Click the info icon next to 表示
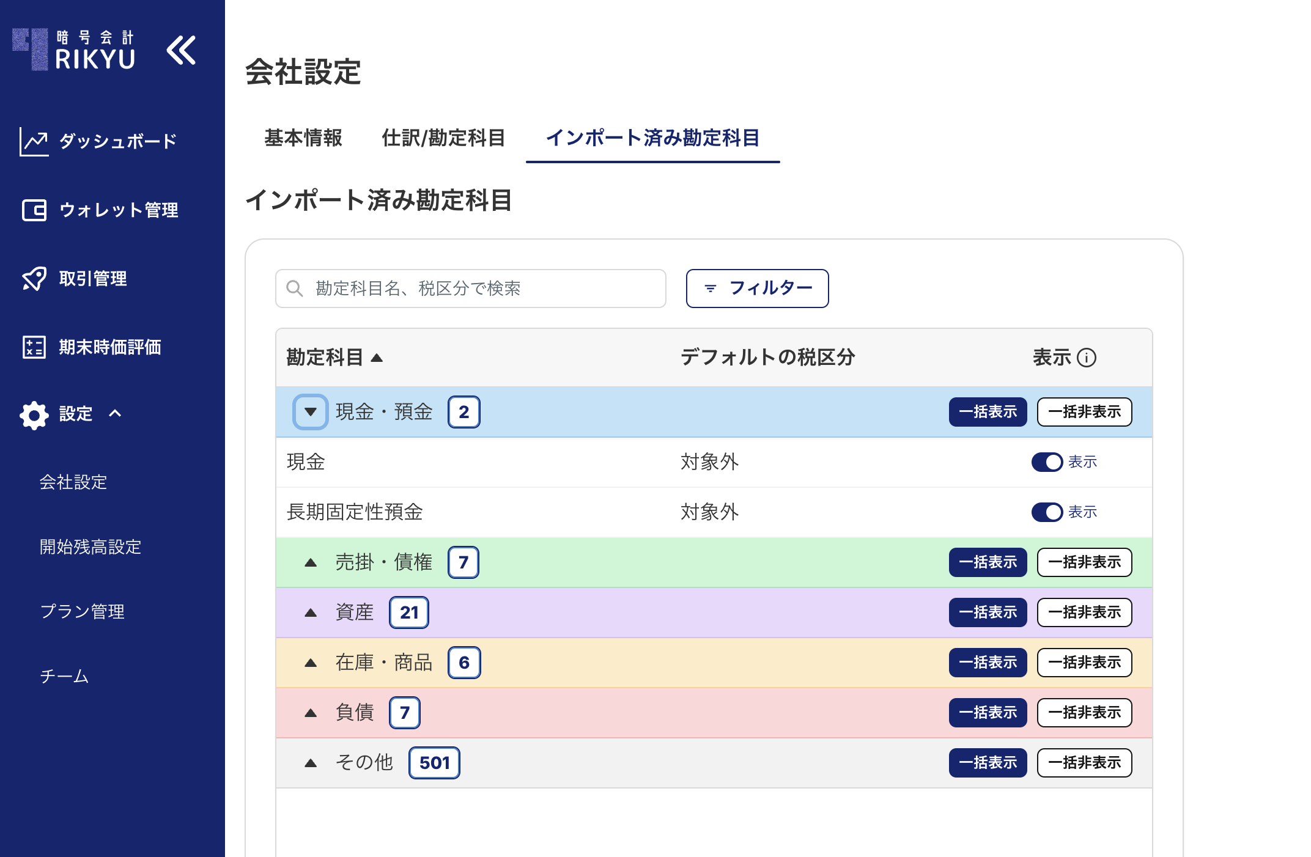 pos(1087,358)
